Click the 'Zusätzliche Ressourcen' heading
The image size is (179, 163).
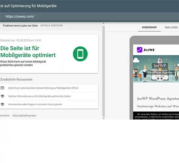16,79
